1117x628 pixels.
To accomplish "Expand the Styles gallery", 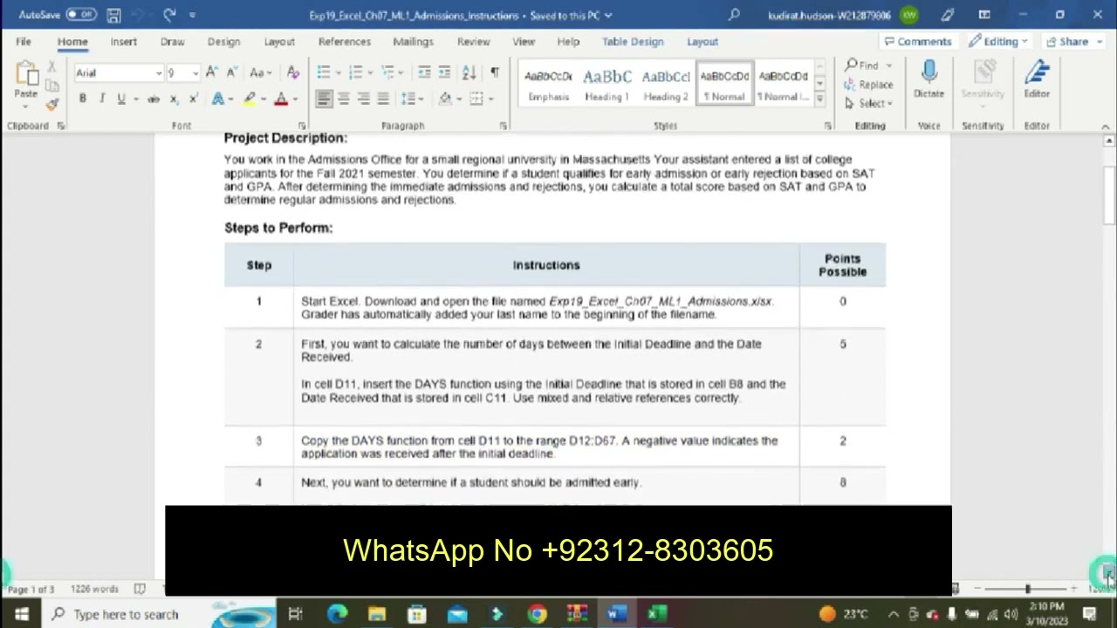I will [819, 99].
